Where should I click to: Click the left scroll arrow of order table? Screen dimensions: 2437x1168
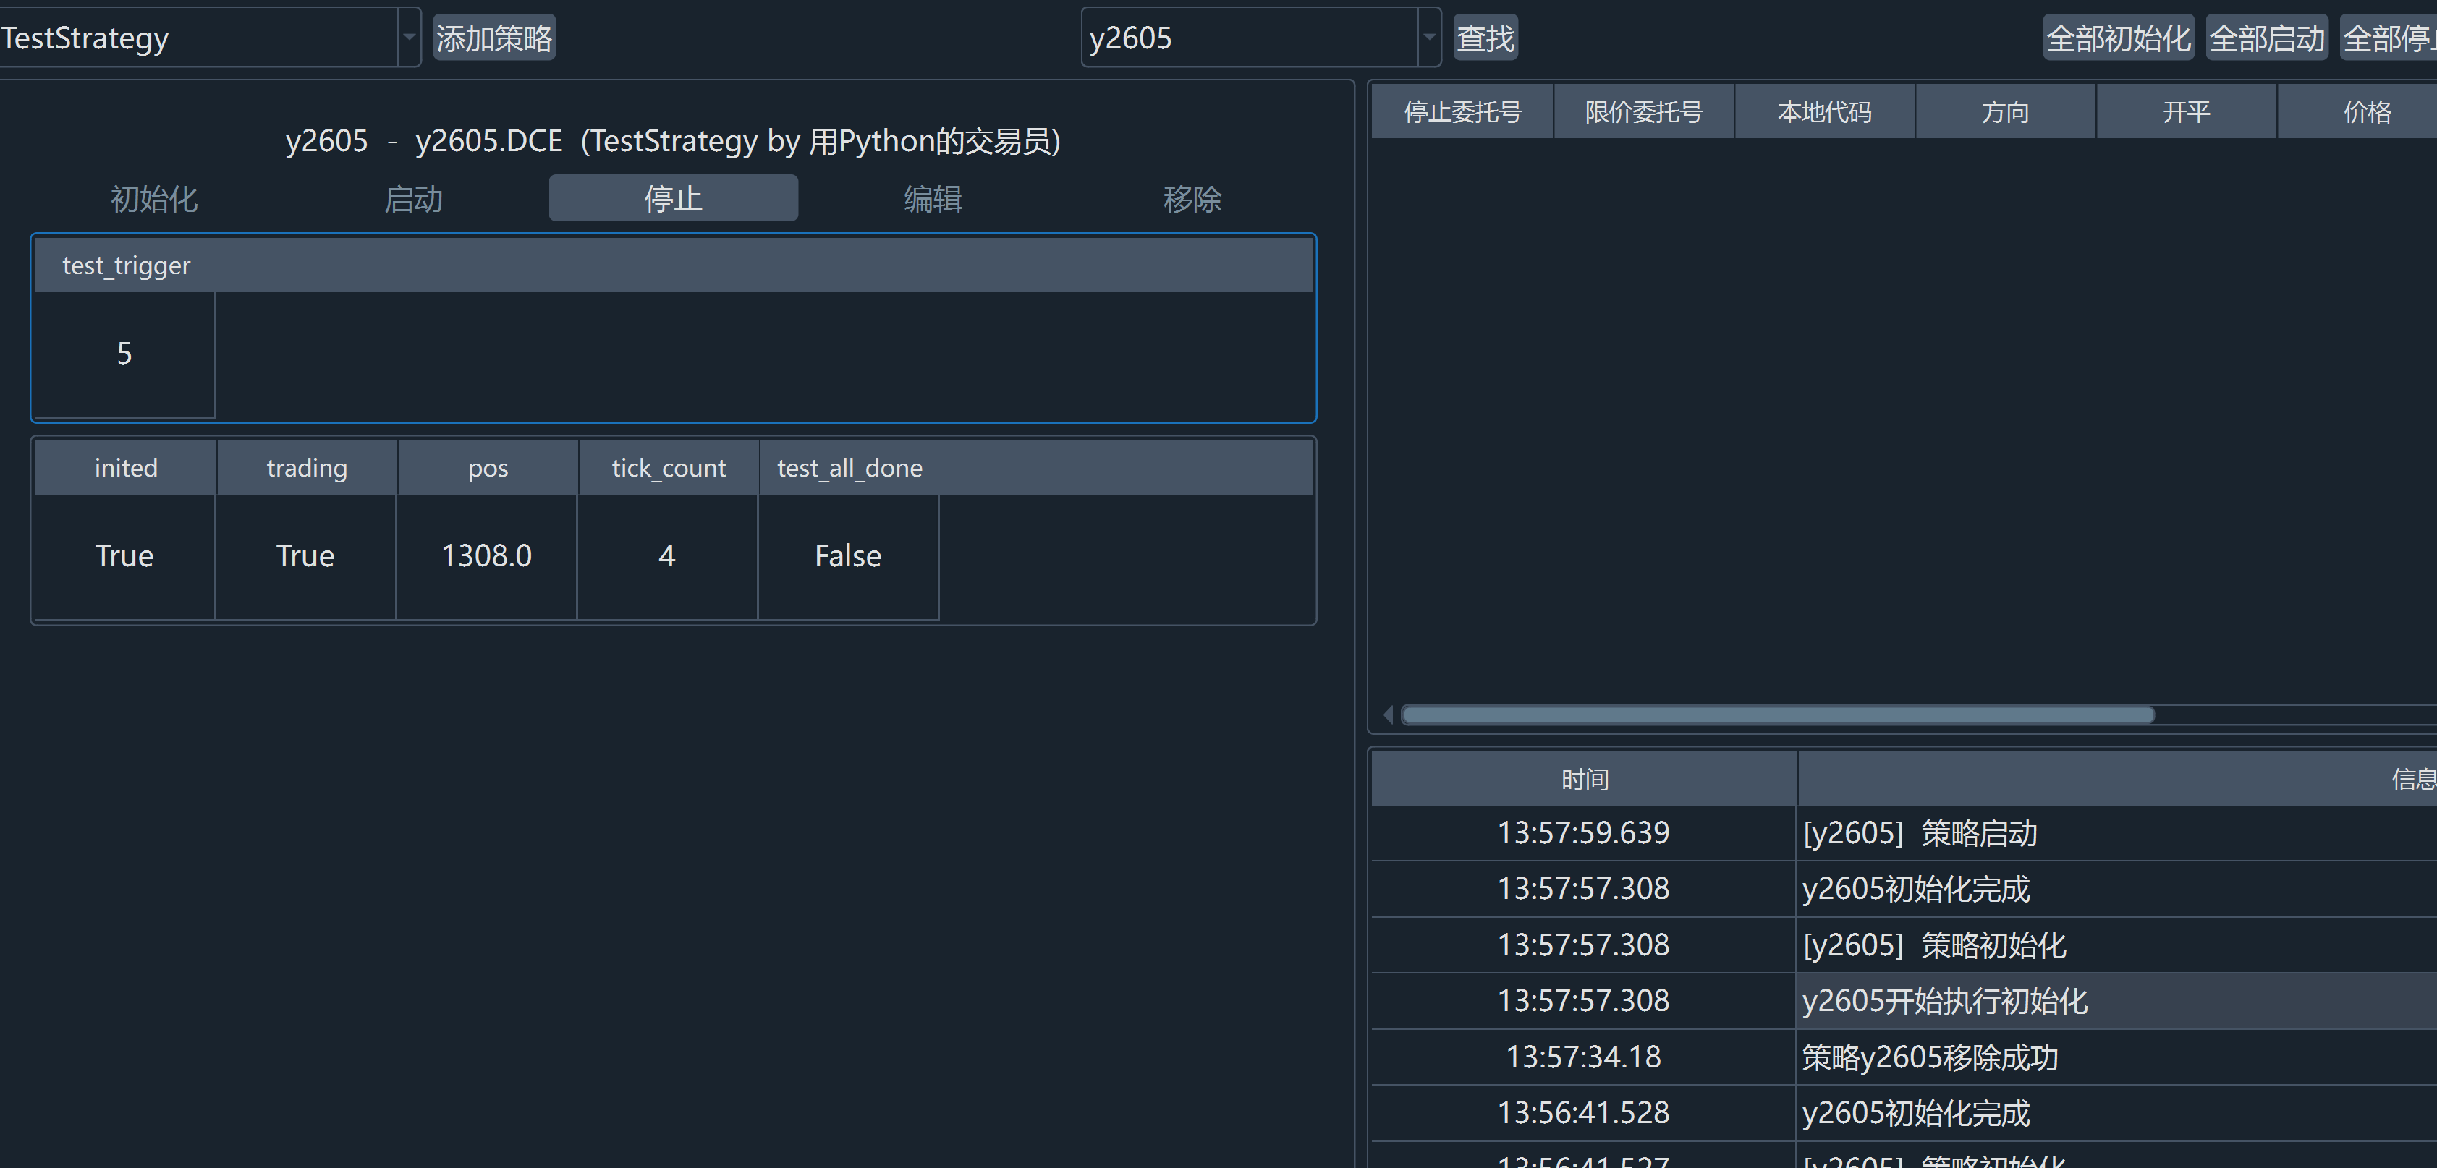tap(1388, 715)
